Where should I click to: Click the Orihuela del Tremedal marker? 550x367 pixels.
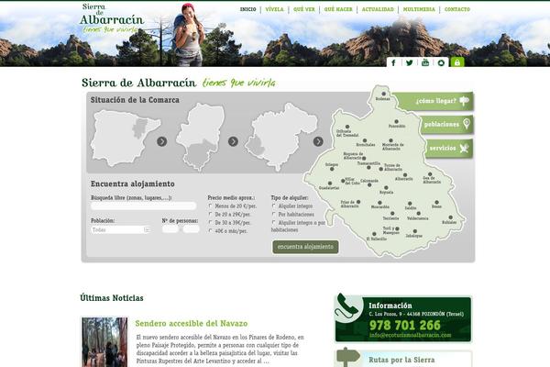coord(347,127)
